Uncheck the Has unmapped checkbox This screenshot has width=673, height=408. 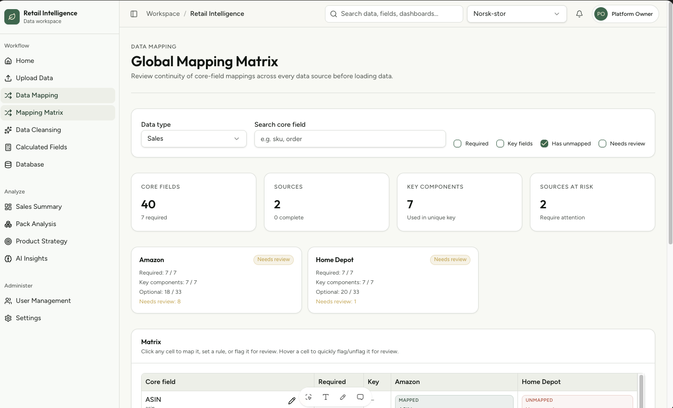click(x=544, y=144)
